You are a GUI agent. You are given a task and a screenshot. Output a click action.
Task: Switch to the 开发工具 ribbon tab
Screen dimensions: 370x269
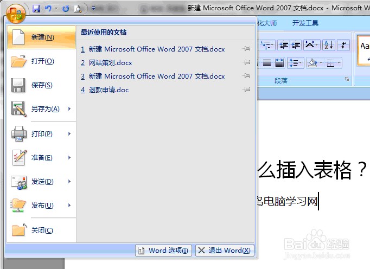(x=305, y=23)
